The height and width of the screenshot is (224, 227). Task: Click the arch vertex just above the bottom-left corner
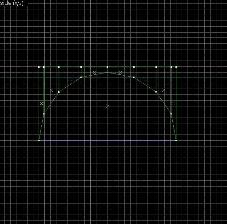pyautogui.click(x=44, y=114)
